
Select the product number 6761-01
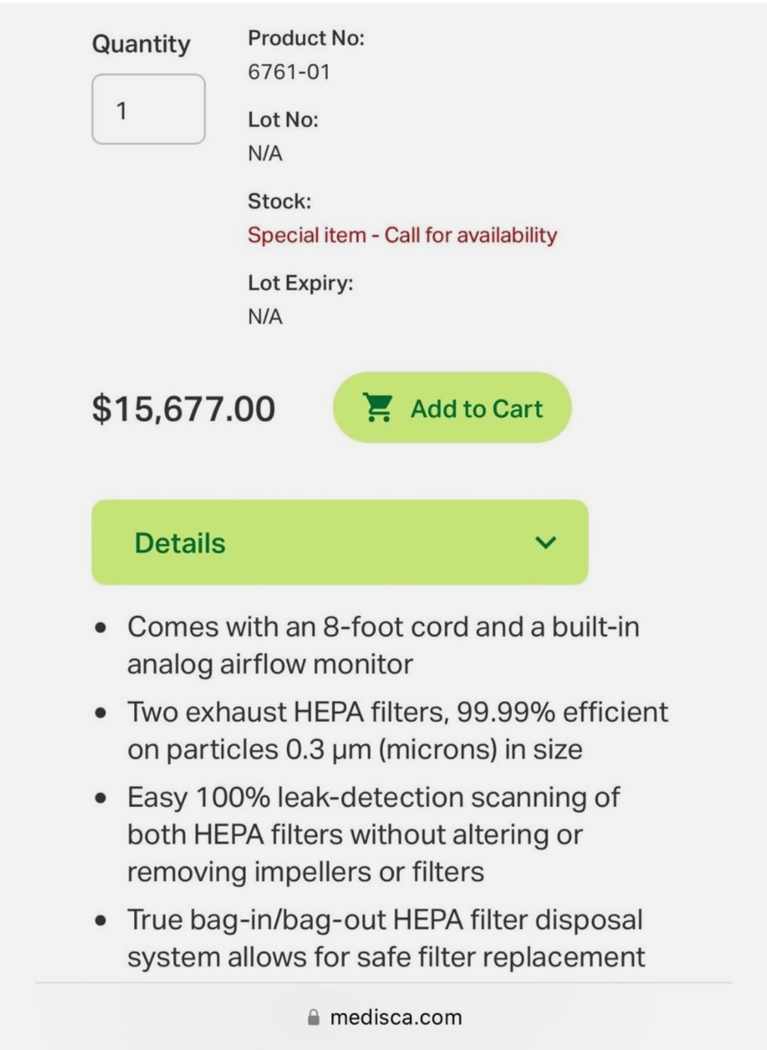click(289, 72)
